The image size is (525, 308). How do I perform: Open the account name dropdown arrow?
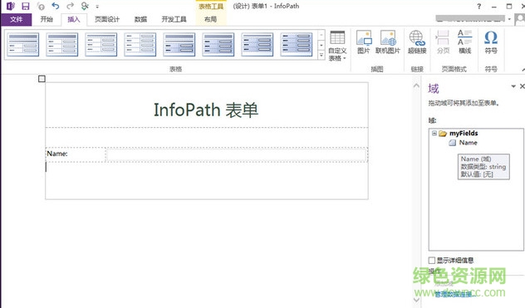(x=509, y=19)
